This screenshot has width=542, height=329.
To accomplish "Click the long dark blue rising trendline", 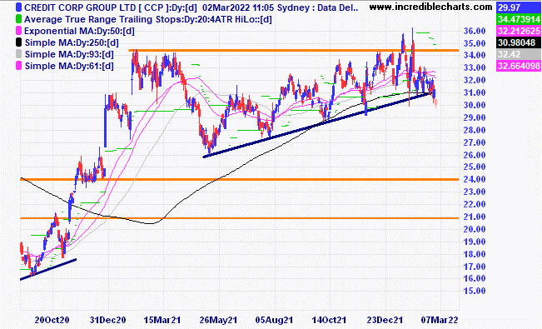I will pyautogui.click(x=316, y=125).
